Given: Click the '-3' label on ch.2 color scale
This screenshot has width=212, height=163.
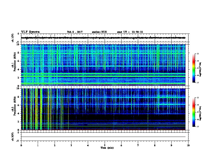Looking at the screenshot, I should pyautogui.click(x=197, y=98).
